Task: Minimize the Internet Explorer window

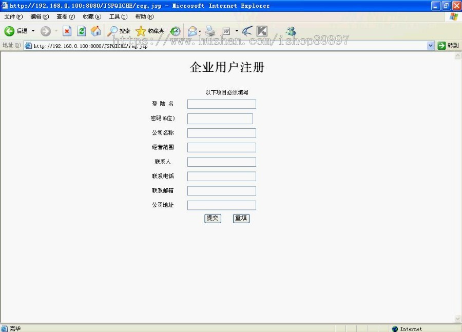Action: [x=435, y=6]
